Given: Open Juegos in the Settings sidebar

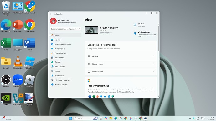Looking at the screenshot, I should [x=65, y=71].
